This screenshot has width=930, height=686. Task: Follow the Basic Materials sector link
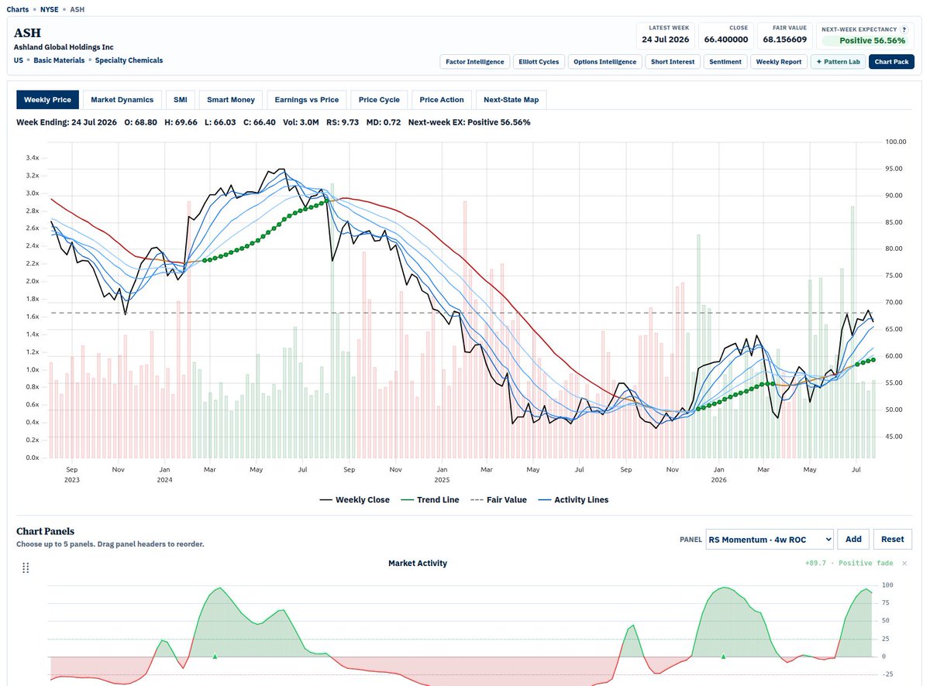[x=59, y=60]
